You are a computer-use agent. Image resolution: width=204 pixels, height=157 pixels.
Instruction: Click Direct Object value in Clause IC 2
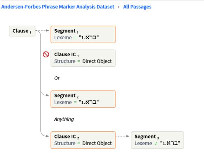pyautogui.click(x=97, y=143)
